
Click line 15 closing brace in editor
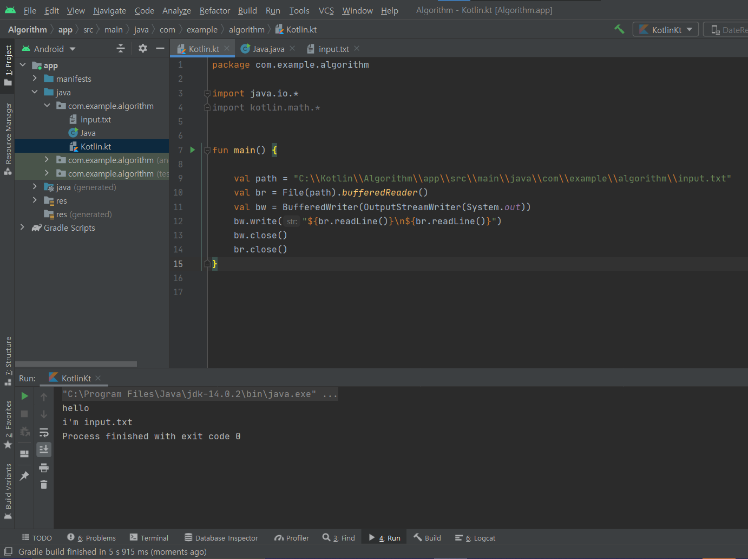pos(215,264)
